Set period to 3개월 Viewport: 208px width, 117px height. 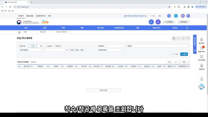coord(76,50)
